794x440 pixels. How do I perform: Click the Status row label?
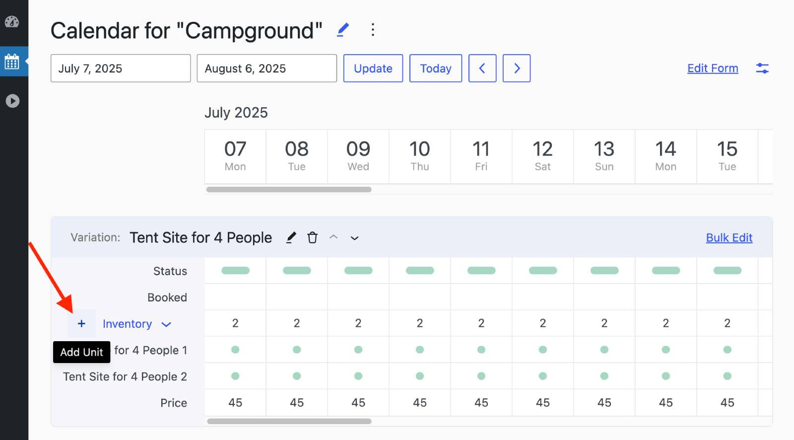(170, 271)
